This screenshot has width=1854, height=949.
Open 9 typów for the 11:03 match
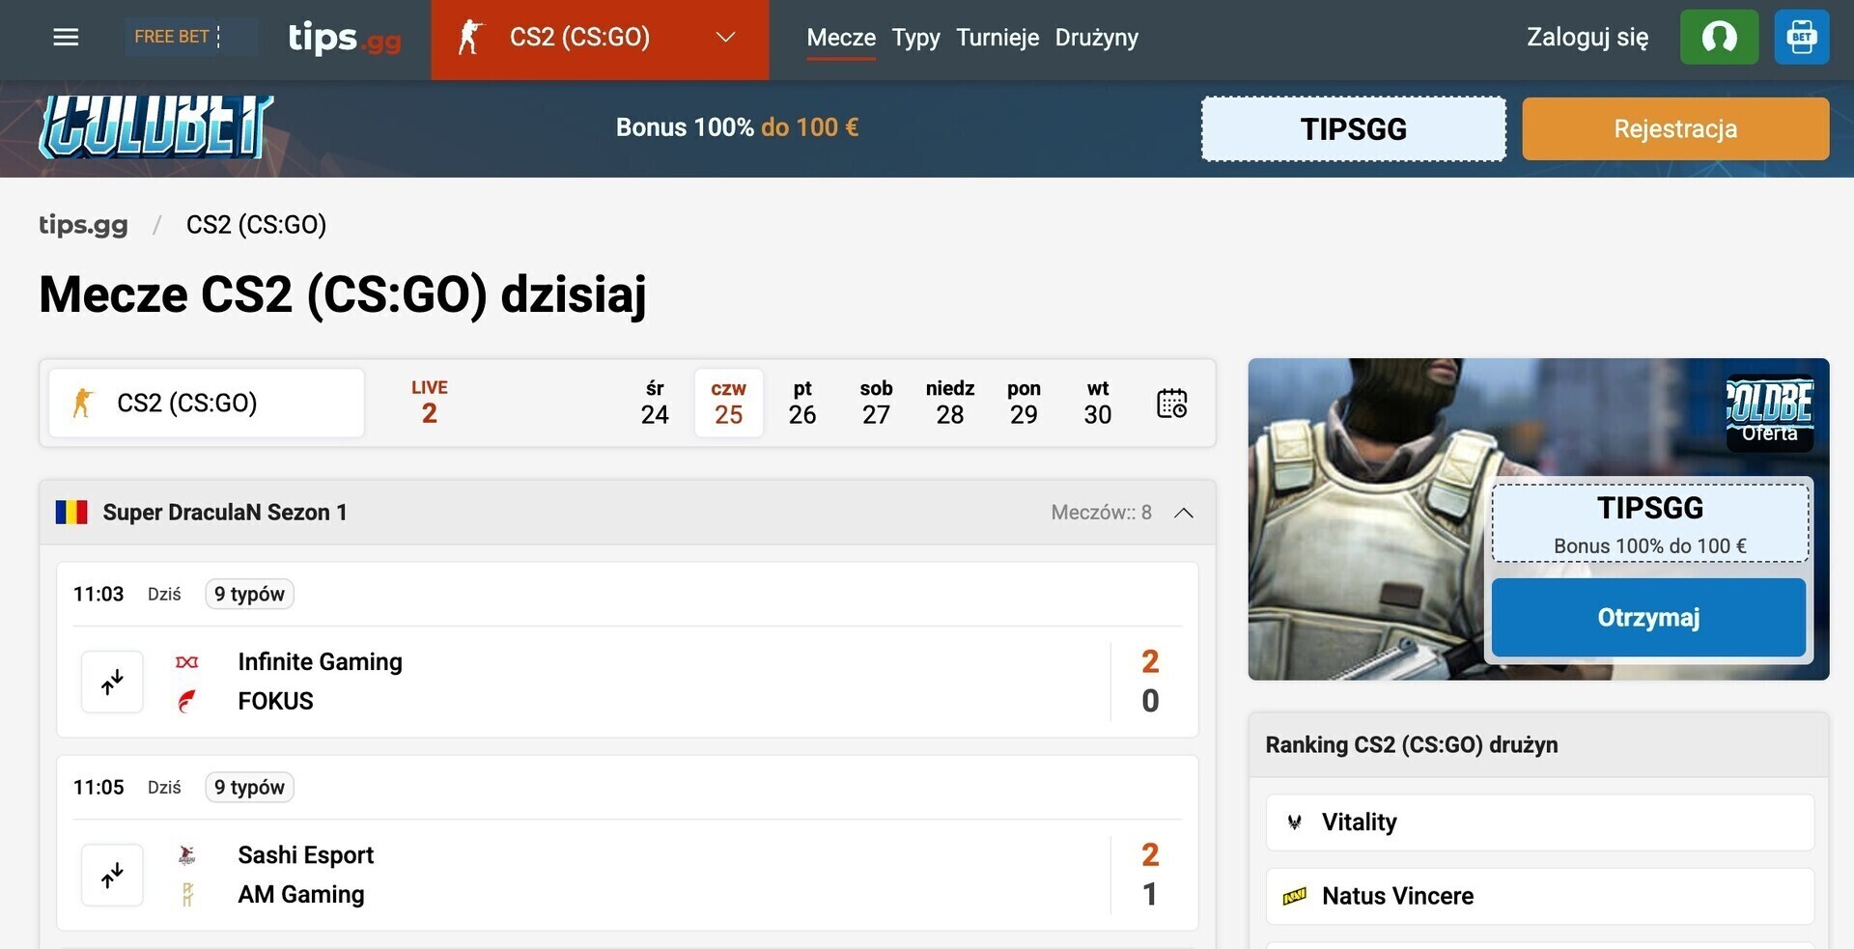249,594
